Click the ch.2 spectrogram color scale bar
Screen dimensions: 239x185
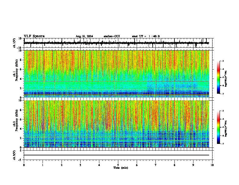pos(218,127)
